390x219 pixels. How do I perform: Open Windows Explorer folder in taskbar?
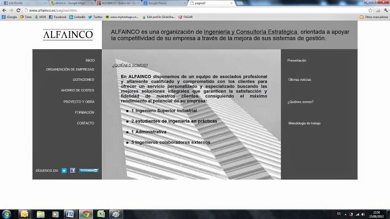(x=40, y=214)
